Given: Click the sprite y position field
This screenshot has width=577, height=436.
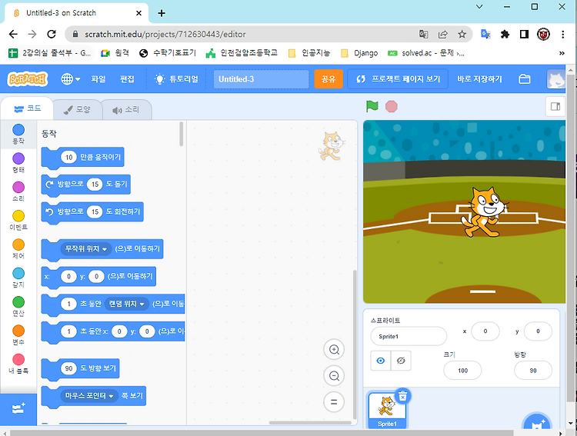Looking at the screenshot, I should (538, 331).
